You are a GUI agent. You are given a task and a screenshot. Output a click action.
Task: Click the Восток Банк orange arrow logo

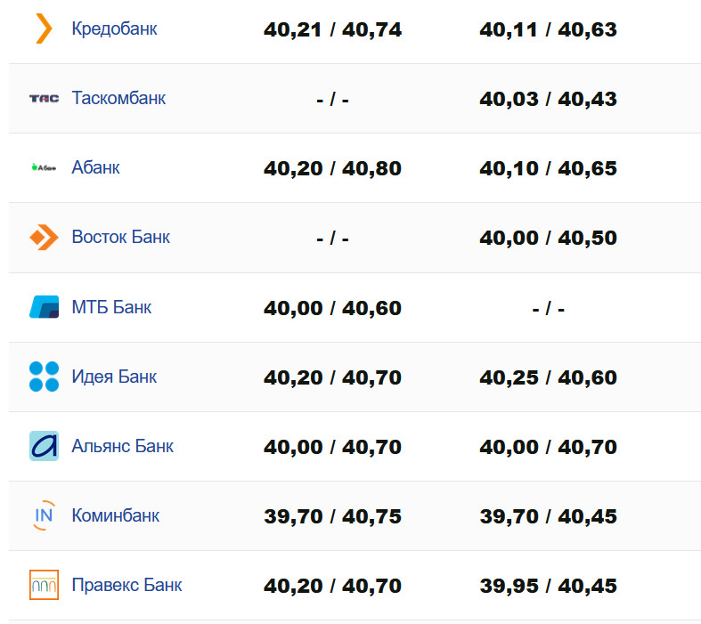44,237
